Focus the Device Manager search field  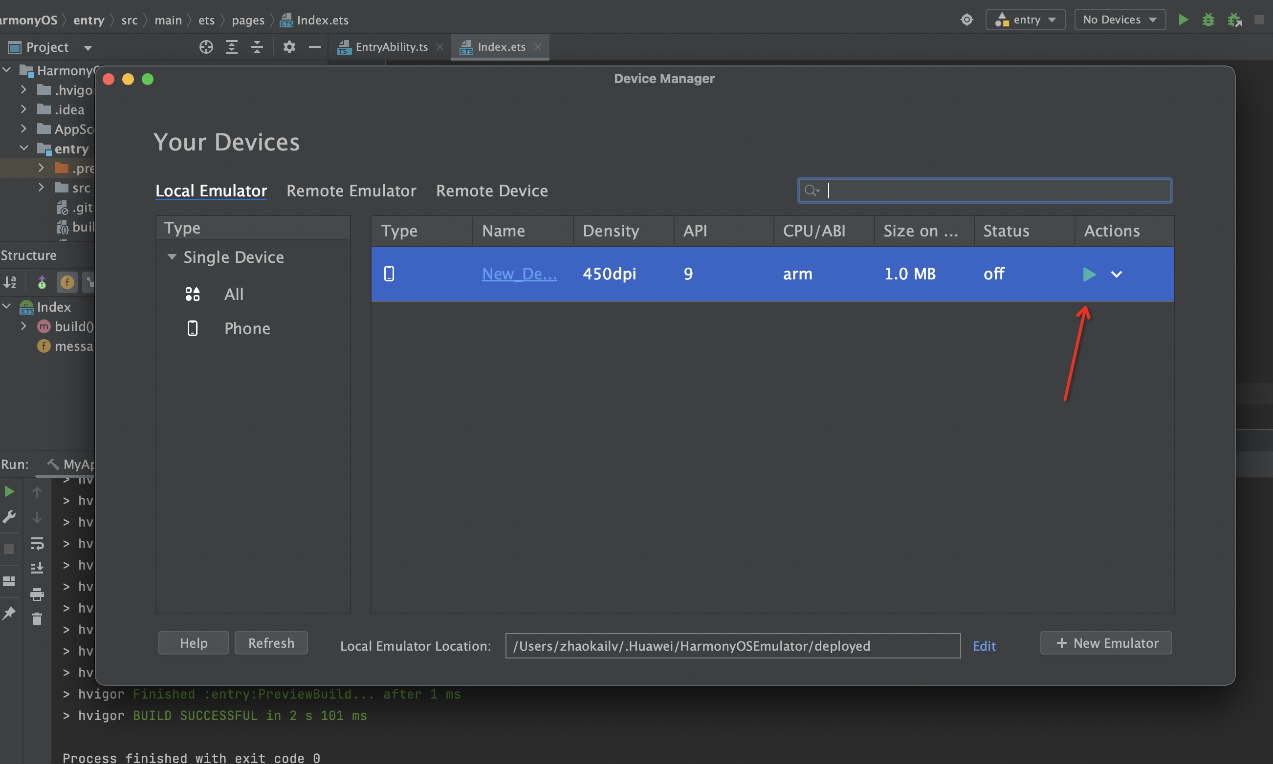985,191
